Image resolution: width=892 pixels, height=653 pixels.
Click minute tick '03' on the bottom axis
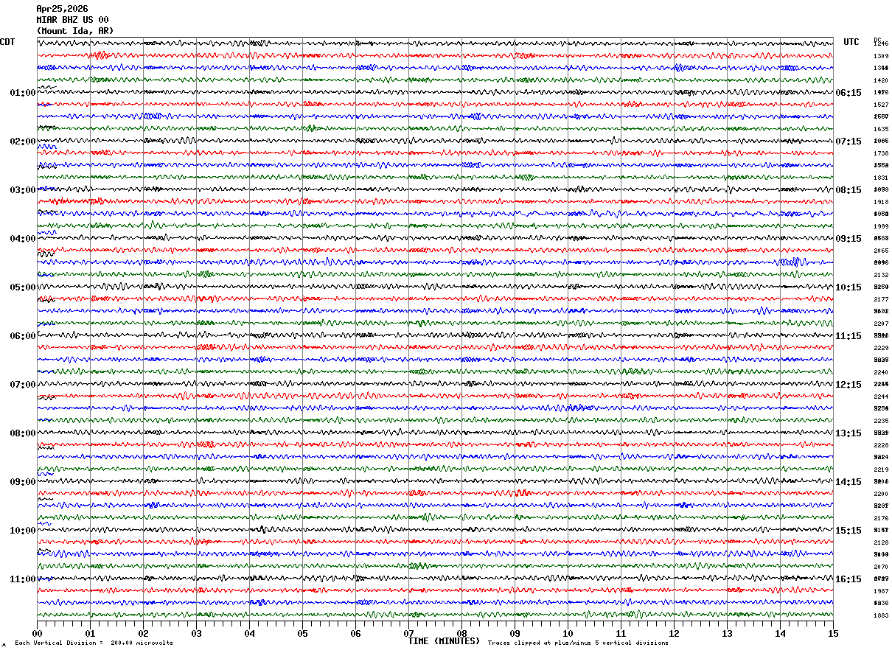[x=196, y=632]
